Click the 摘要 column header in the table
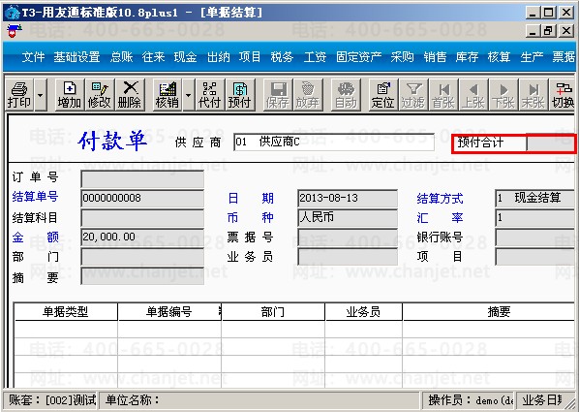The image size is (579, 412). click(x=489, y=312)
